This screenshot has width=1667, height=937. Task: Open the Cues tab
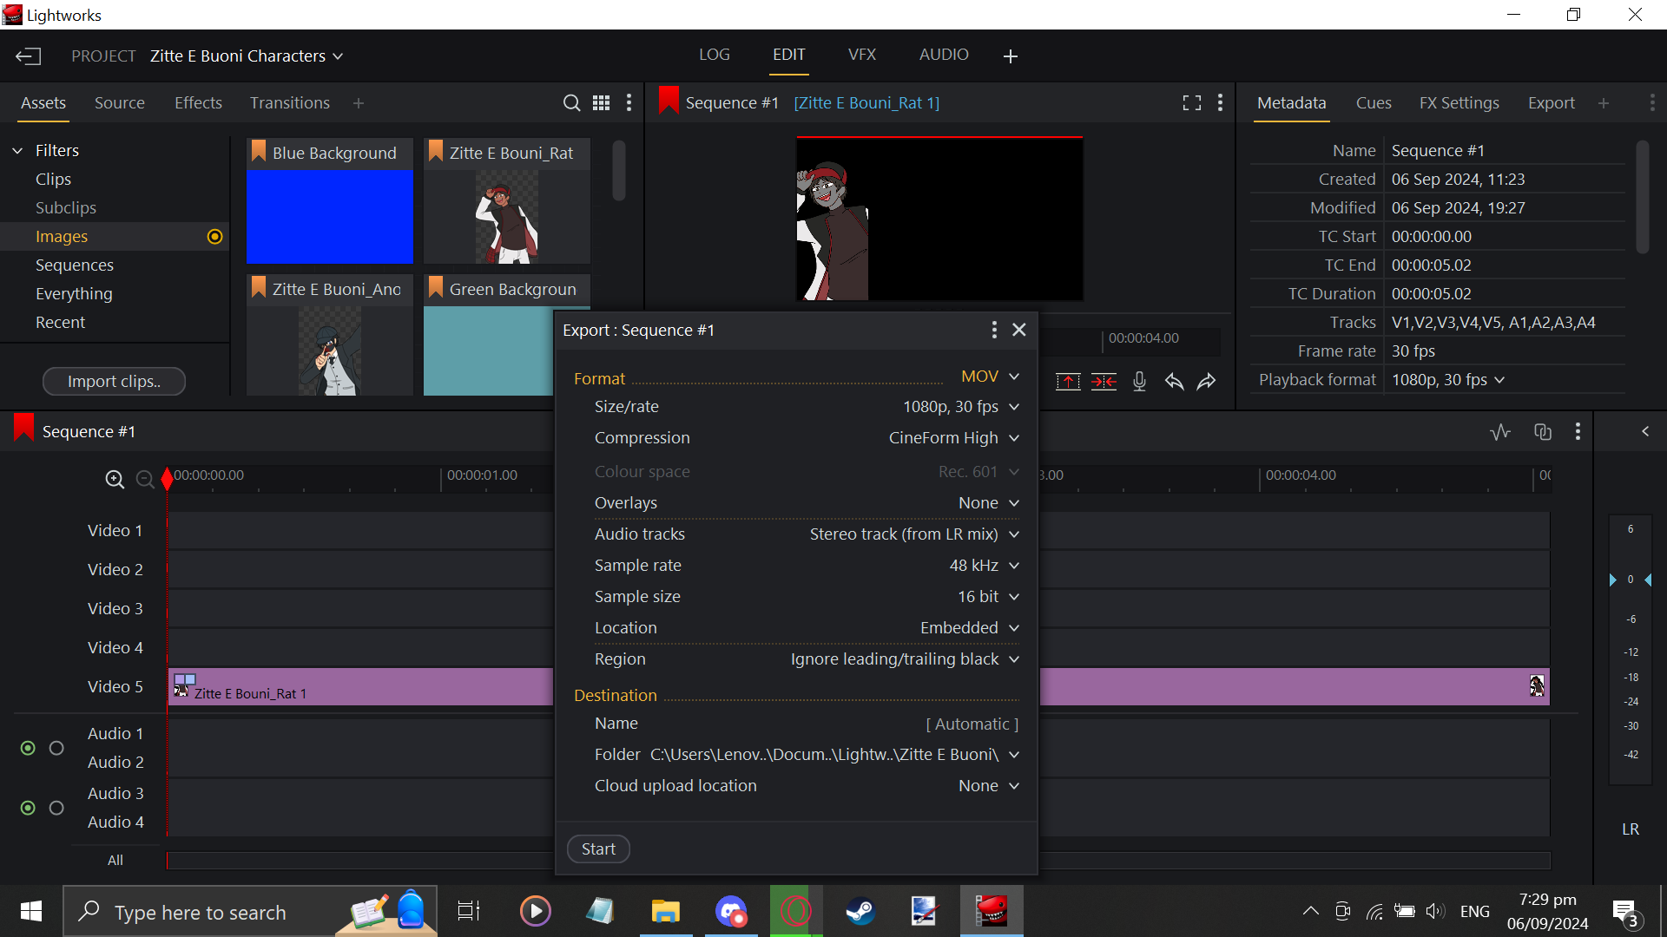coord(1374,103)
